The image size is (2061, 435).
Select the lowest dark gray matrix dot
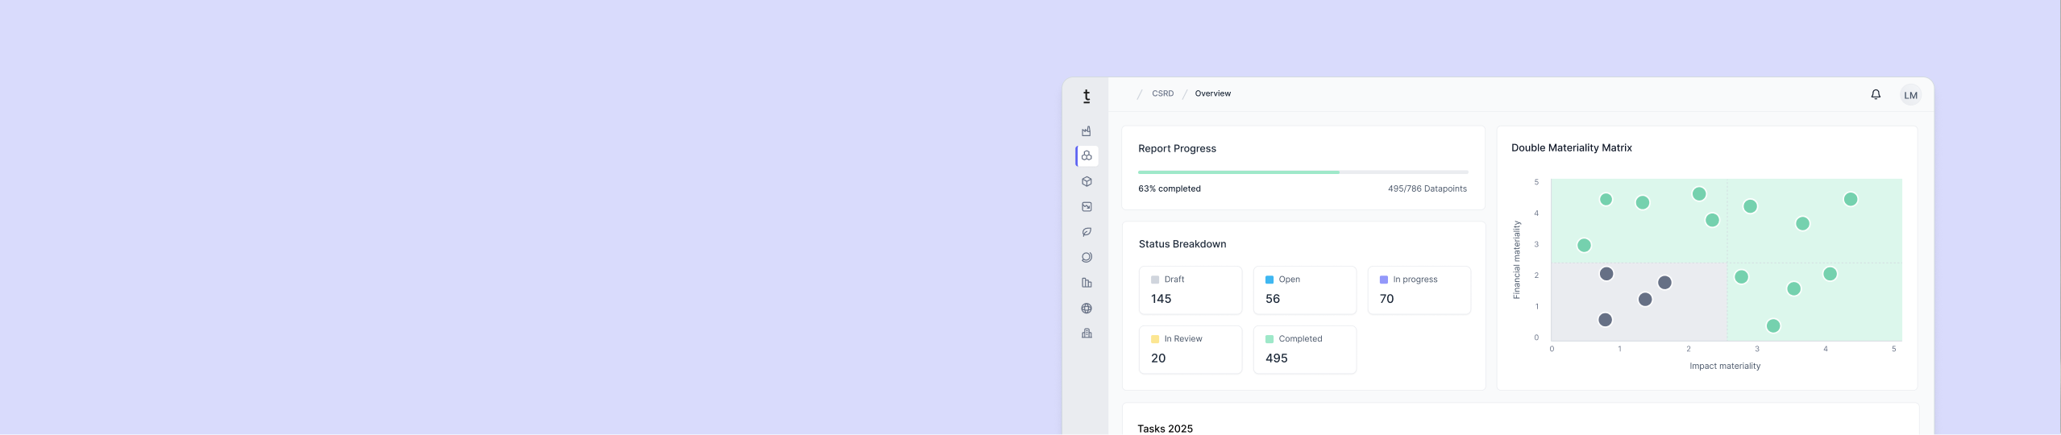tap(1605, 320)
